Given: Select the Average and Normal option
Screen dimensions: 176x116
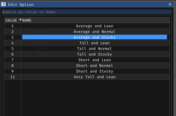Looking at the screenshot, I should click(x=95, y=32).
